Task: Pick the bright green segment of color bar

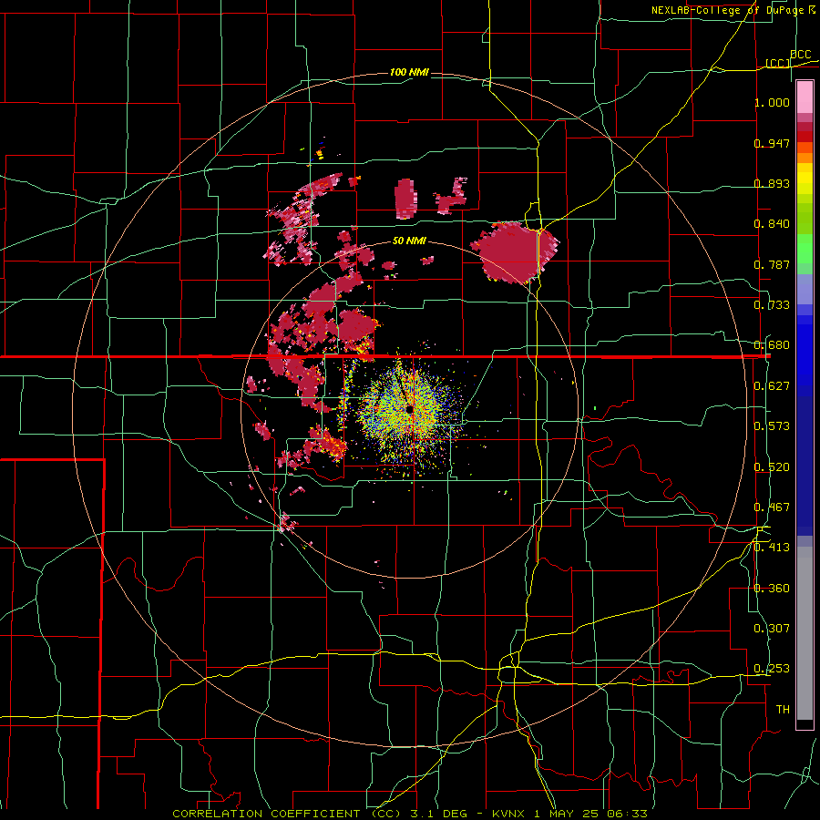Action: tap(805, 249)
